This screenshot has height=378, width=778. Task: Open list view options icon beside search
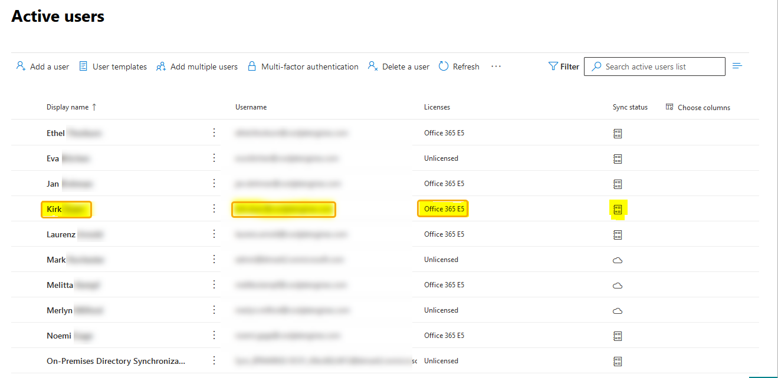point(737,66)
